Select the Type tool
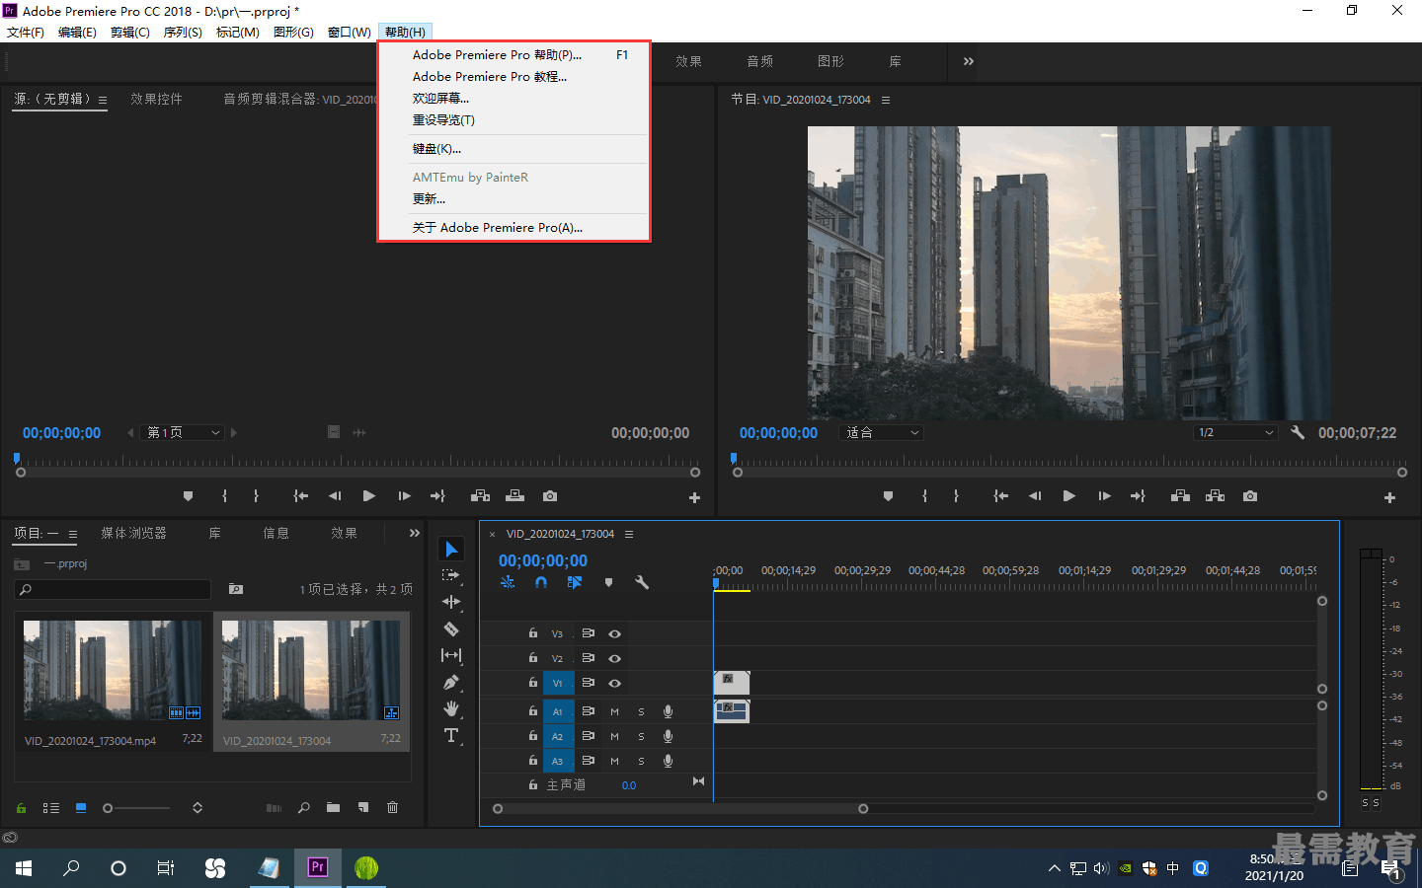The height and width of the screenshot is (888, 1422). [451, 735]
